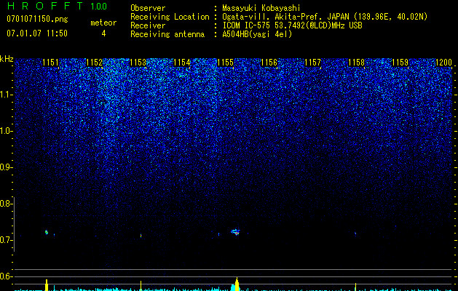458x291 pixels.
Task: Click the 1156 time marker
Action: (269, 63)
